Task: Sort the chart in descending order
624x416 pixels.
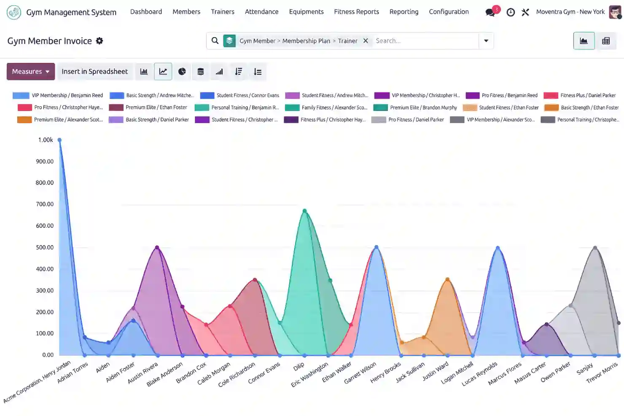Action: pyautogui.click(x=239, y=72)
